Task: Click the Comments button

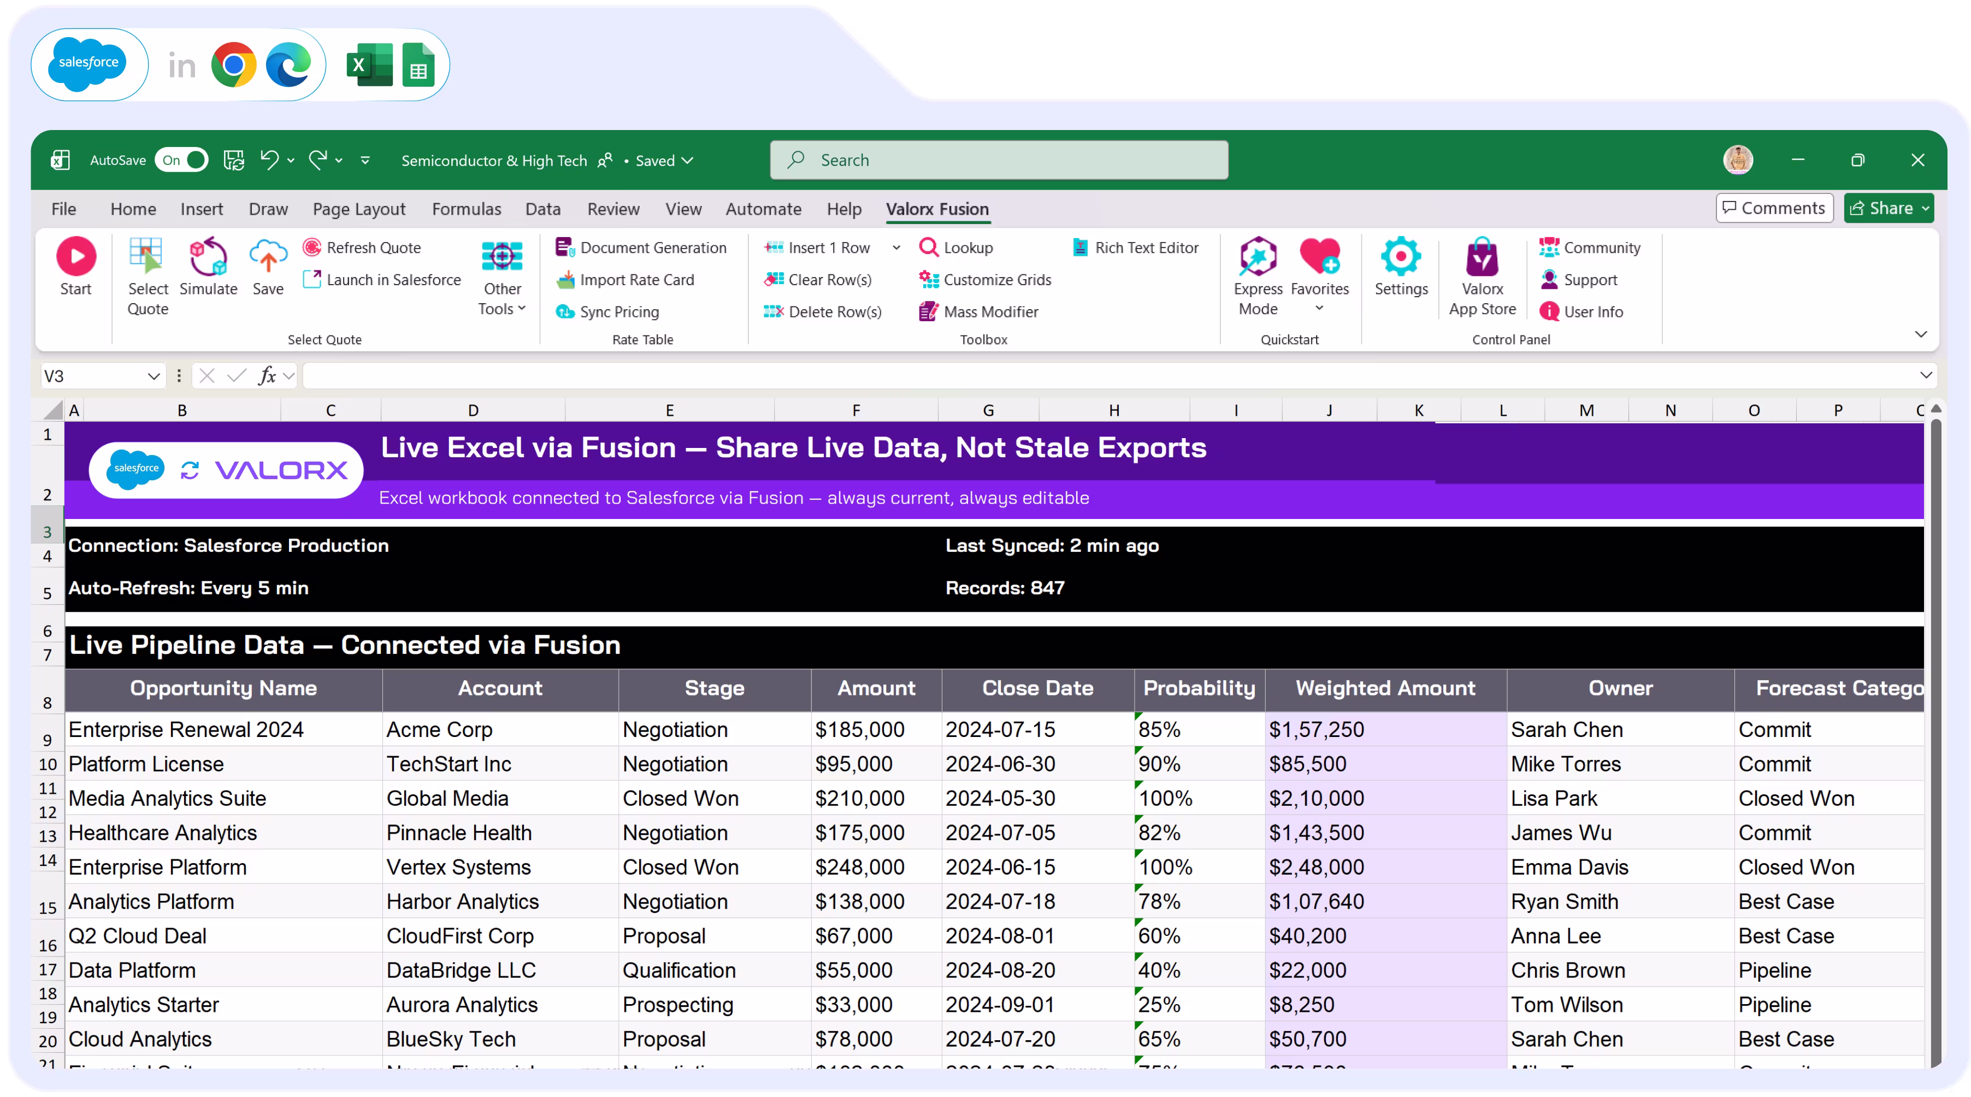Action: click(1774, 208)
